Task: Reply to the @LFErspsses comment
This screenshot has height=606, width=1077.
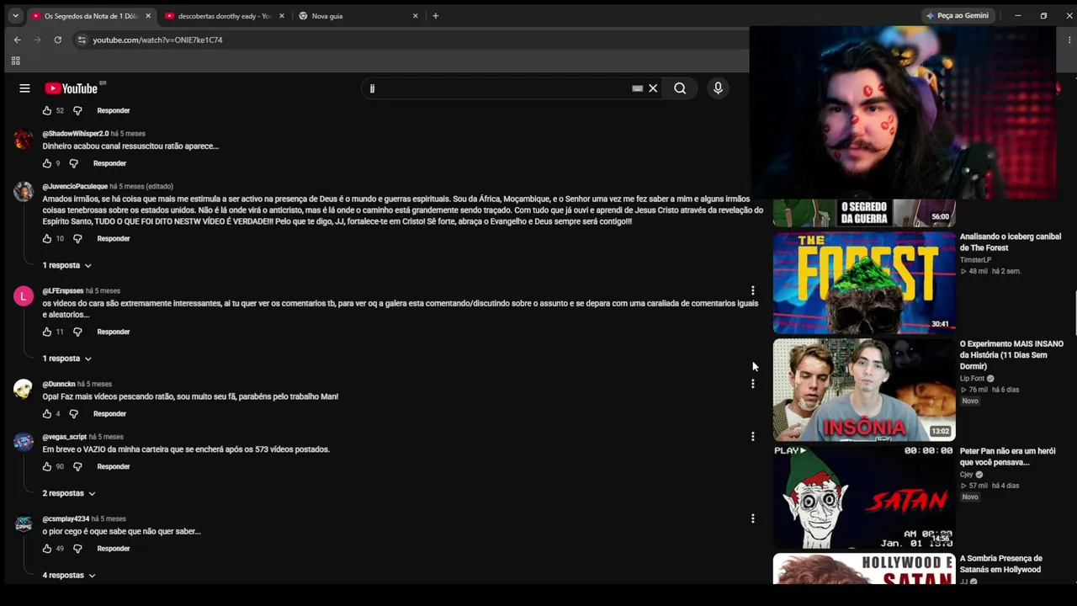Action: tap(114, 332)
